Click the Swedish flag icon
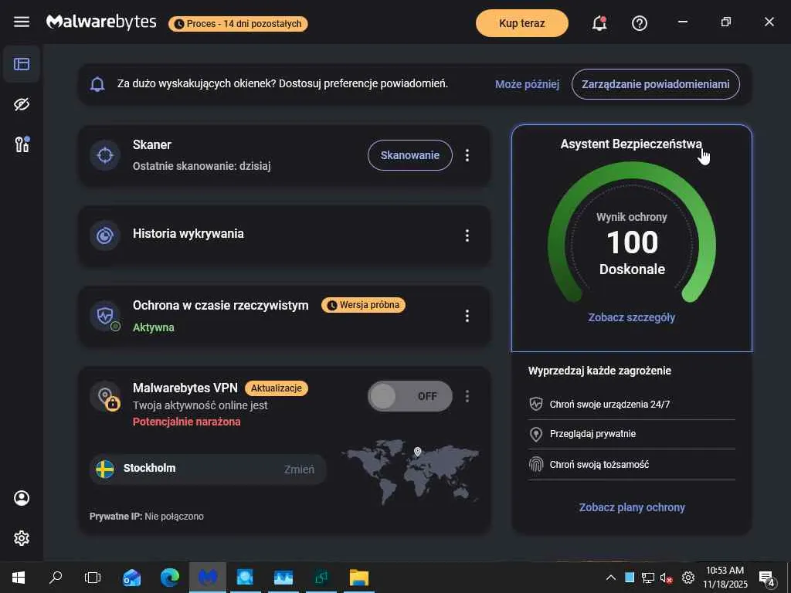The height and width of the screenshot is (593, 791). tap(105, 469)
